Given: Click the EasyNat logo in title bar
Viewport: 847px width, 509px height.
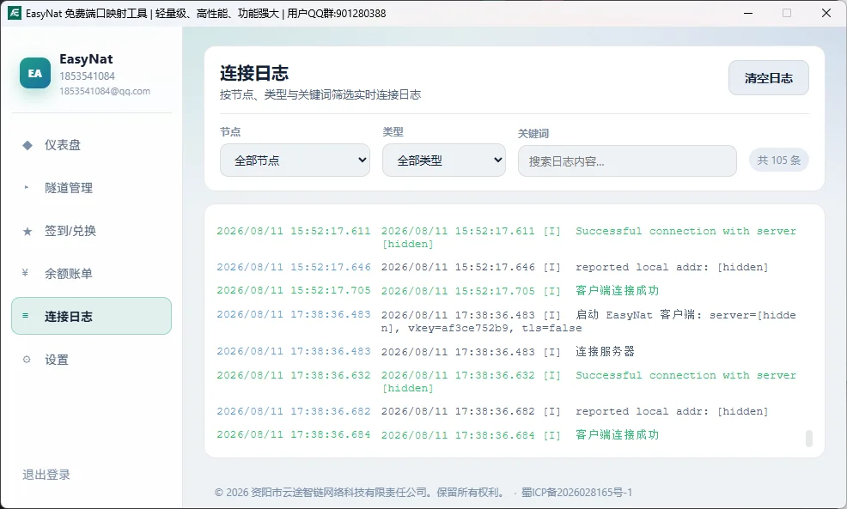Looking at the screenshot, I should (15, 13).
